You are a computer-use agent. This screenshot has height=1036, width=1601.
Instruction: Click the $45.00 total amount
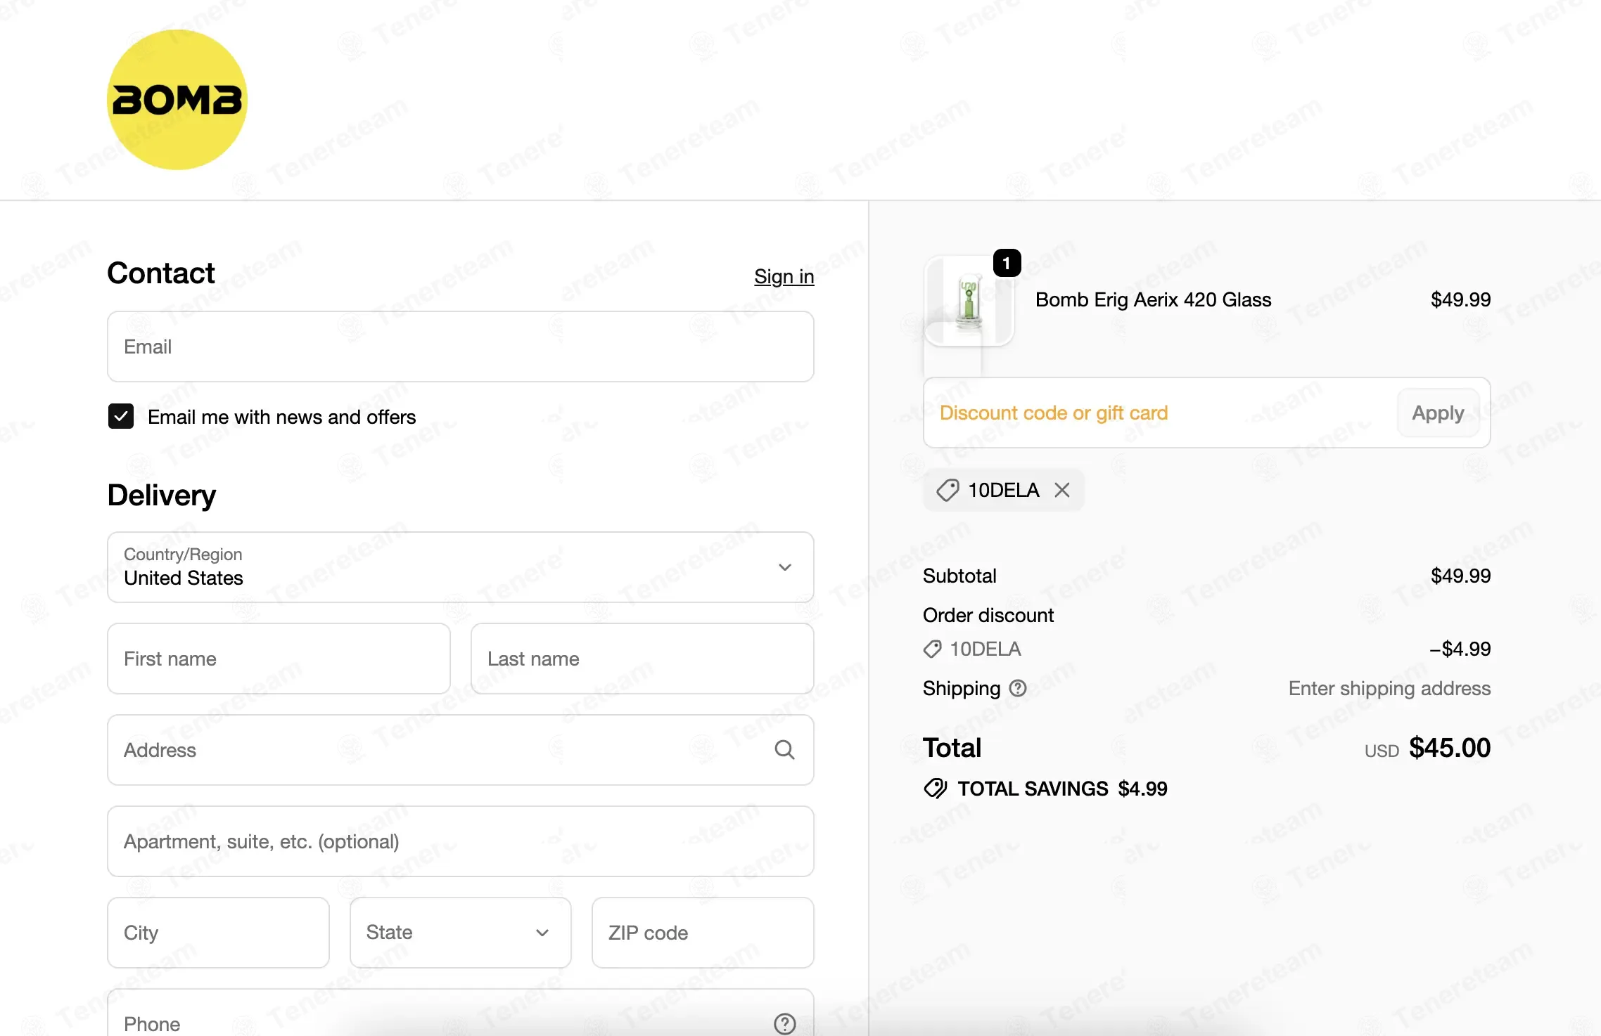coord(1449,748)
